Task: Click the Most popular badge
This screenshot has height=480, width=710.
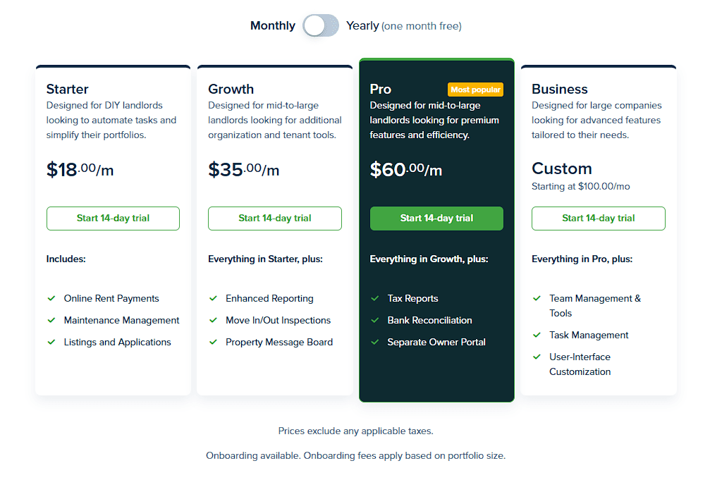Action: tap(476, 90)
